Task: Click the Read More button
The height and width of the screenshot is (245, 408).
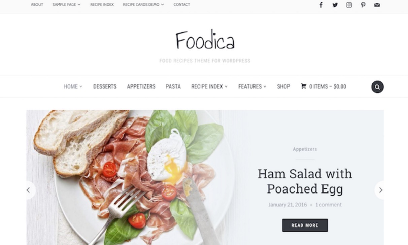Action: point(305,225)
